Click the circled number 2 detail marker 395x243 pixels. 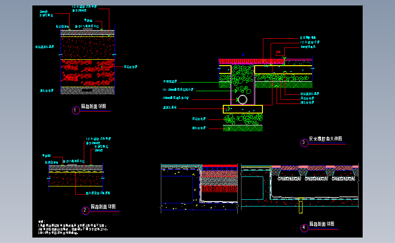coord(85,210)
